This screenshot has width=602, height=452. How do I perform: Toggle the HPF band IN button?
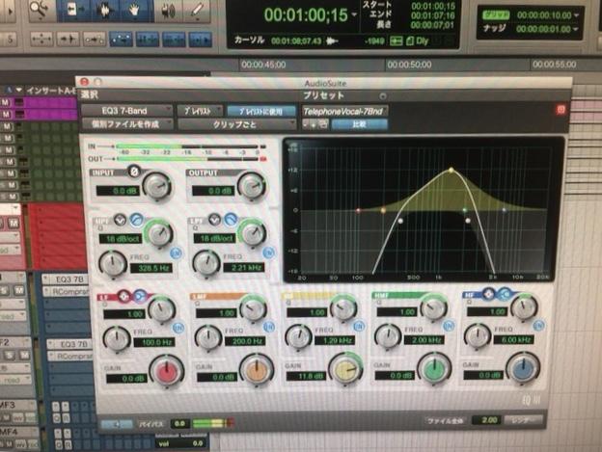[x=176, y=253]
